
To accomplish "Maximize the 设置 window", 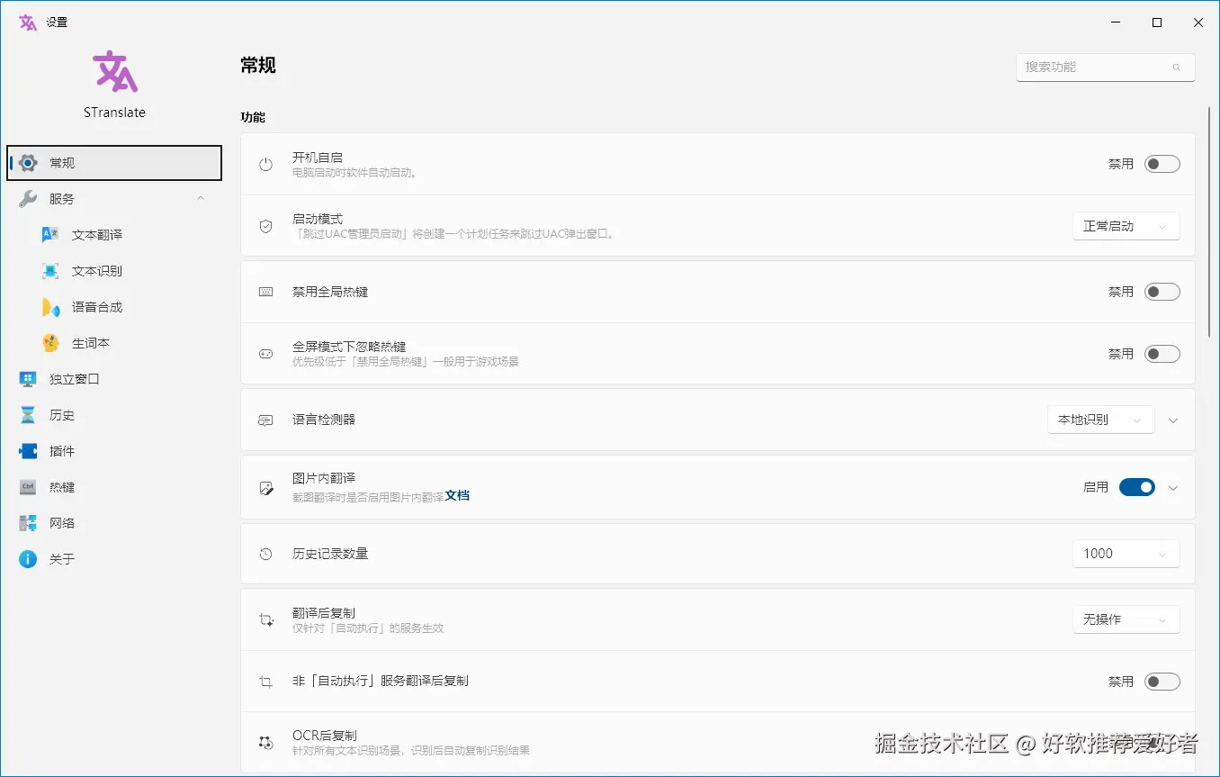I will [x=1157, y=23].
